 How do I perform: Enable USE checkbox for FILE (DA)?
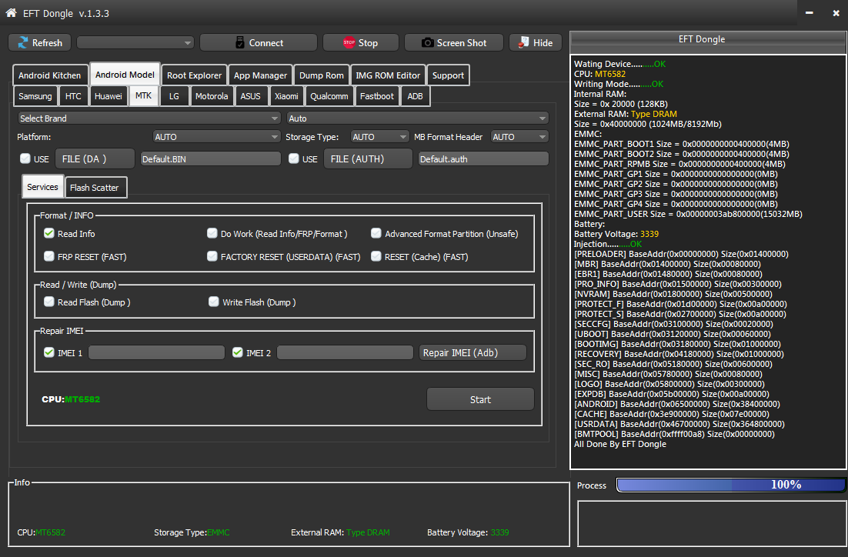[x=25, y=158]
